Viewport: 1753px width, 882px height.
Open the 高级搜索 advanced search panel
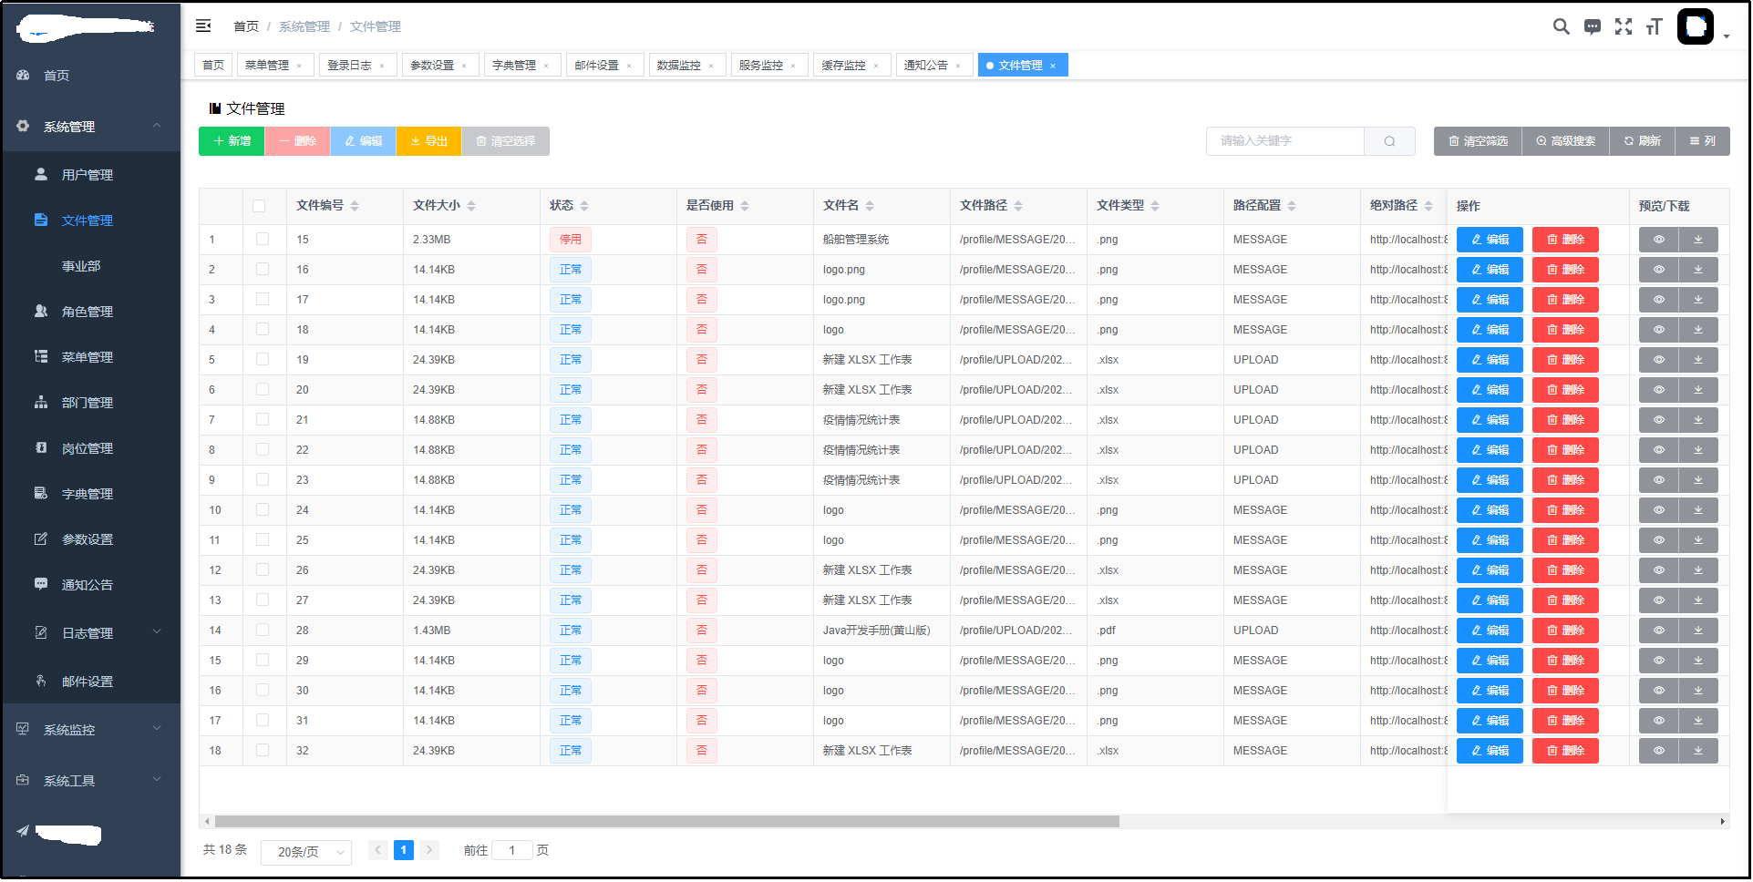click(x=1565, y=141)
